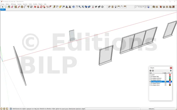The image size is (177, 110).
Task: Select the Push/Pull tool
Action: pyautogui.click(x=38, y=7)
